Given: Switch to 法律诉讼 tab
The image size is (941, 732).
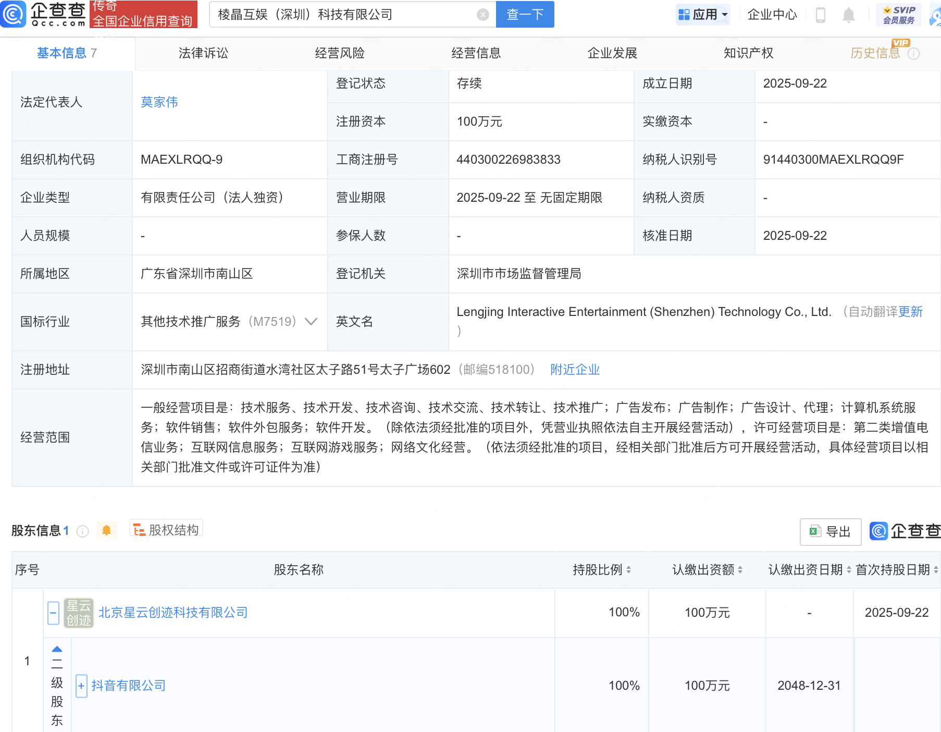Looking at the screenshot, I should 203,53.
